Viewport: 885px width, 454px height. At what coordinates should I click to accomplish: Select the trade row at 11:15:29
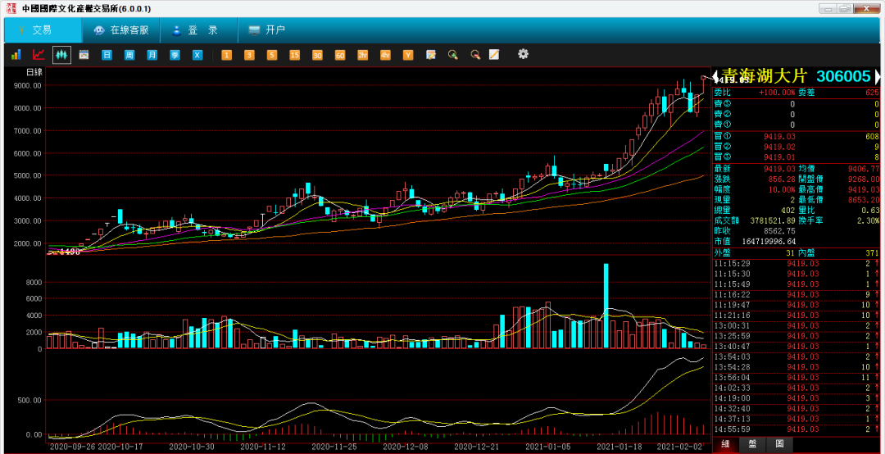tap(796, 263)
